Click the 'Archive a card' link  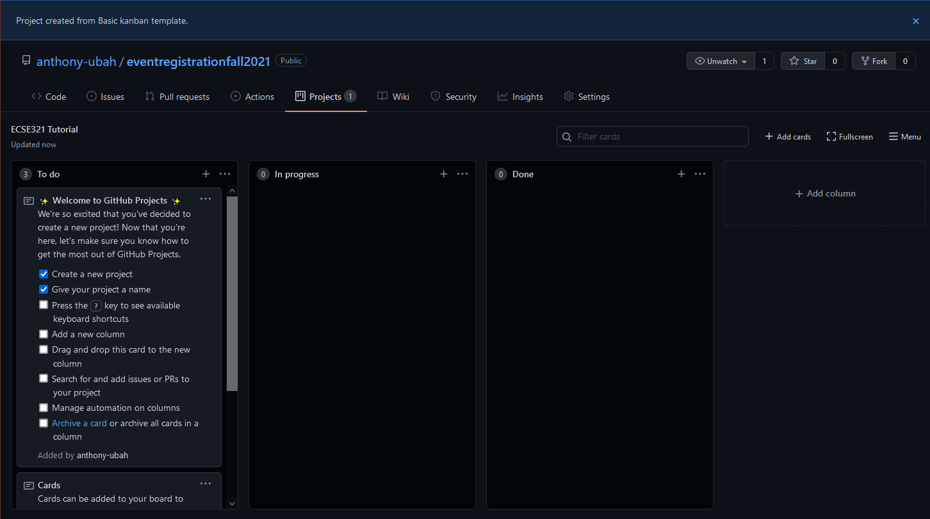pos(79,423)
